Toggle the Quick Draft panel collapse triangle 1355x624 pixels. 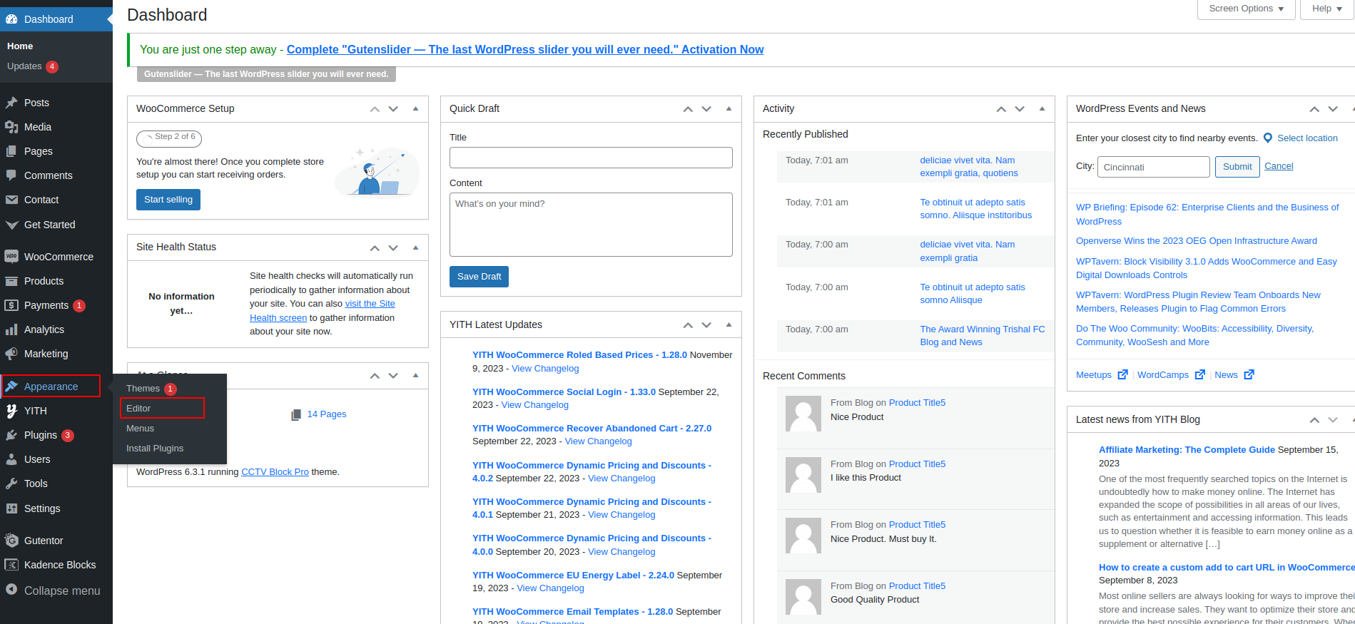click(729, 108)
